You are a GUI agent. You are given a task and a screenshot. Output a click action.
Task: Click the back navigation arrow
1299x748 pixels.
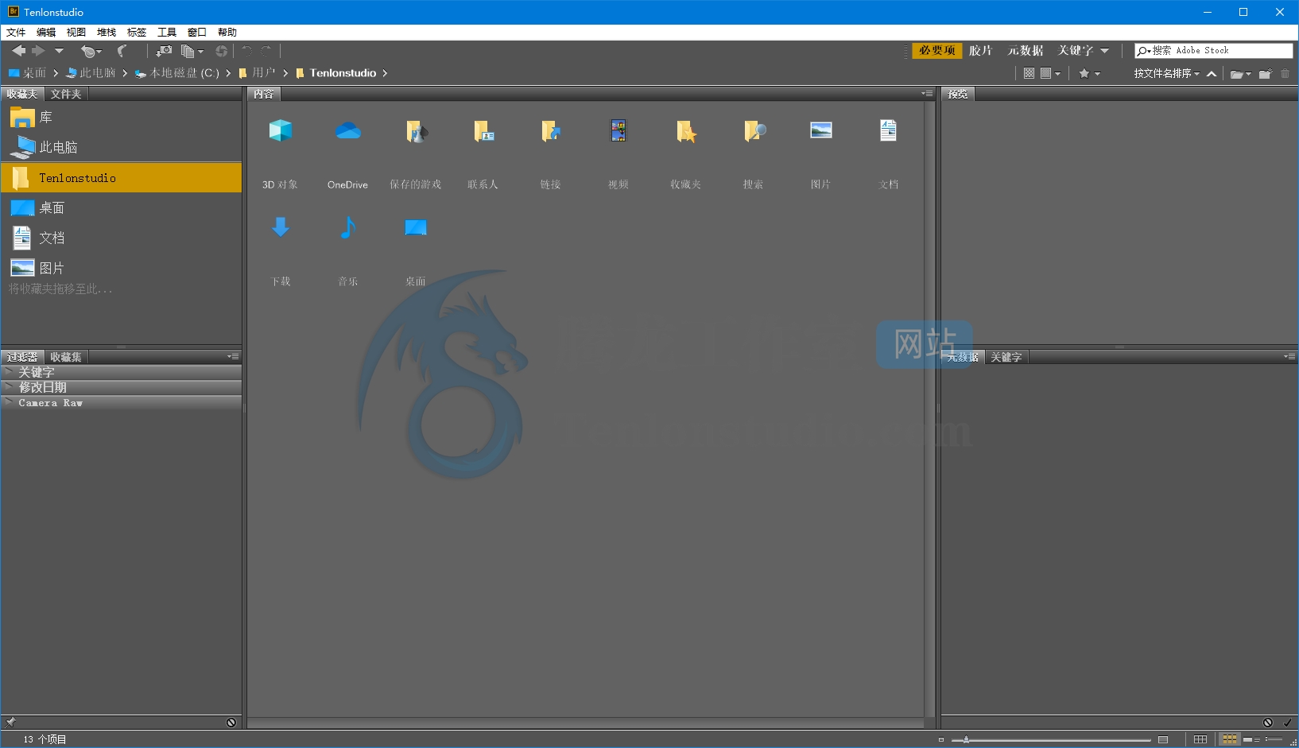click(x=18, y=51)
